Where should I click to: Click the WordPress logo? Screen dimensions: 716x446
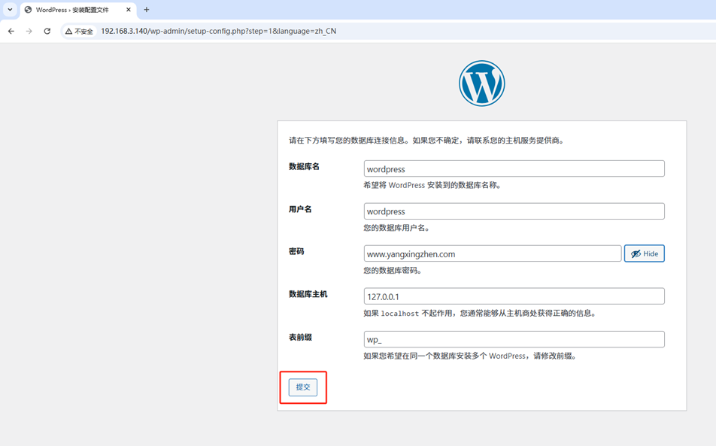[482, 83]
